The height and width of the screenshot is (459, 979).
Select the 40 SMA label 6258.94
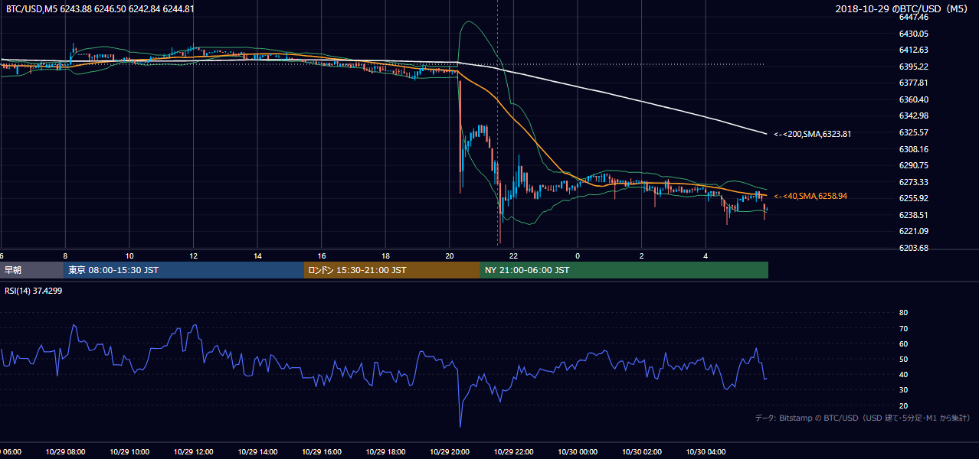[x=810, y=197]
